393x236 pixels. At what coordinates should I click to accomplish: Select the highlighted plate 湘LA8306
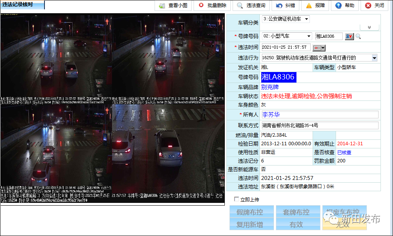(x=279, y=77)
